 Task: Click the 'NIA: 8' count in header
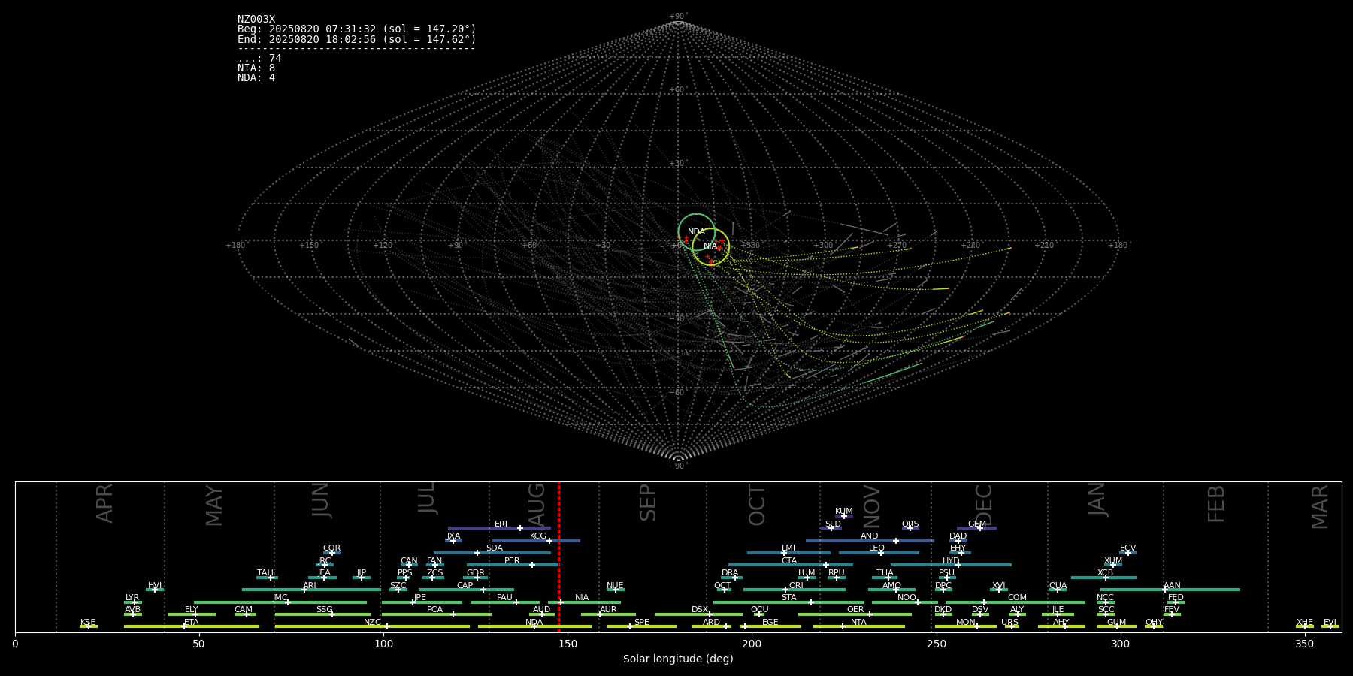click(256, 68)
